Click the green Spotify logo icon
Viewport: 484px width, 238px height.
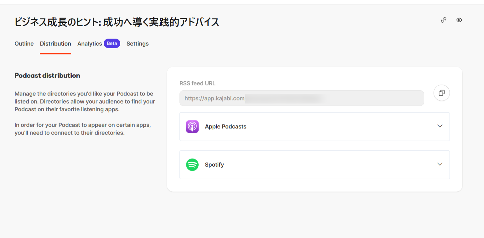coord(192,165)
